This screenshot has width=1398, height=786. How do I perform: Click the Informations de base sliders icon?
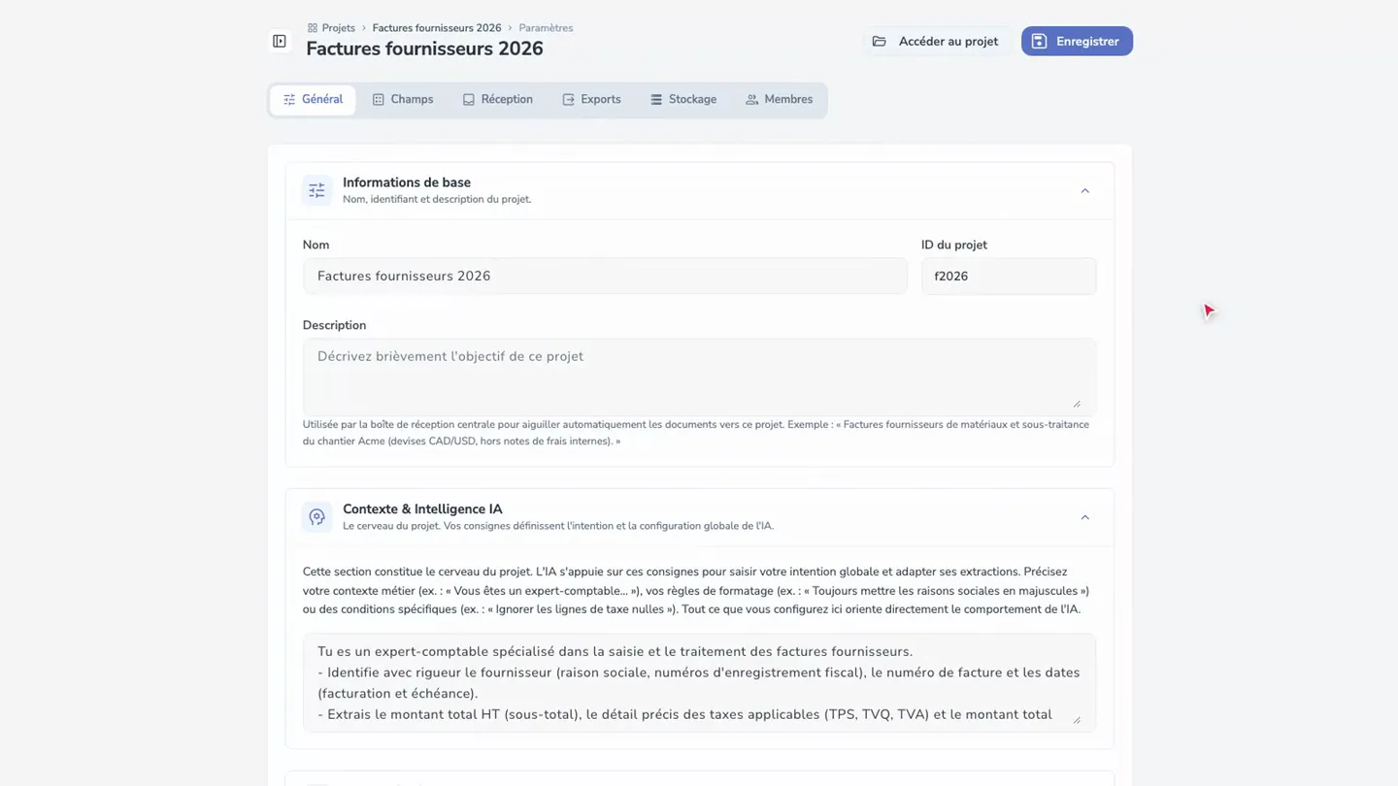click(x=316, y=190)
